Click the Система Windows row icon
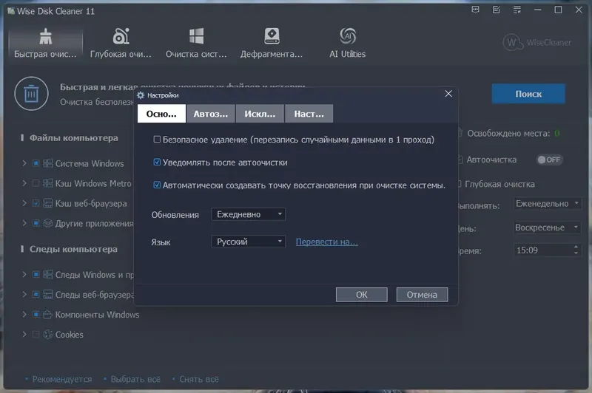This screenshot has height=393, width=592. pos(47,163)
